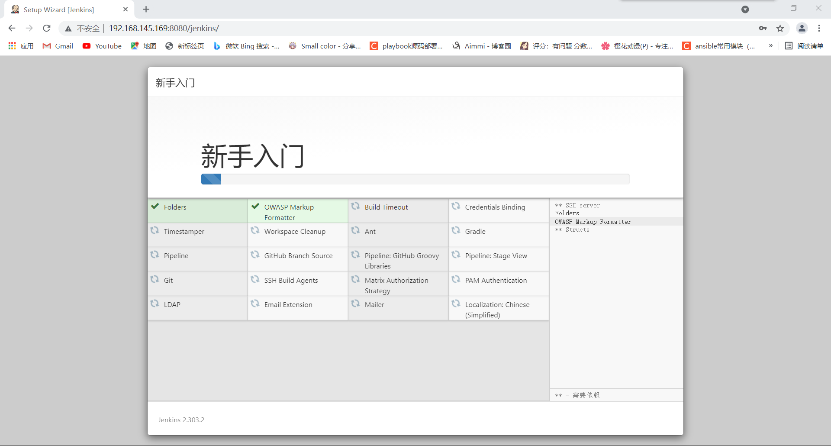Click the Git plugin spinner icon
This screenshot has width=831, height=446.
[155, 279]
